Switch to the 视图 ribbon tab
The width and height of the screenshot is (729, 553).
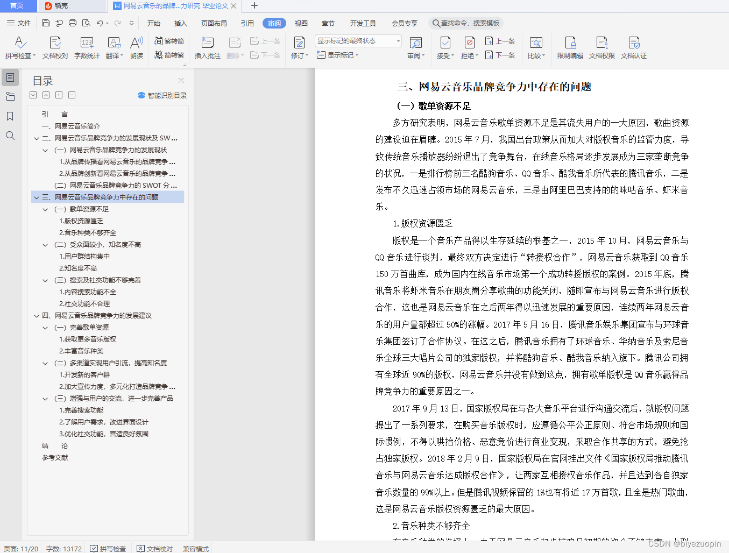point(301,23)
